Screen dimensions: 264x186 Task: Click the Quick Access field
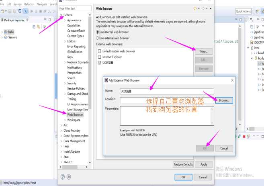[243, 11]
